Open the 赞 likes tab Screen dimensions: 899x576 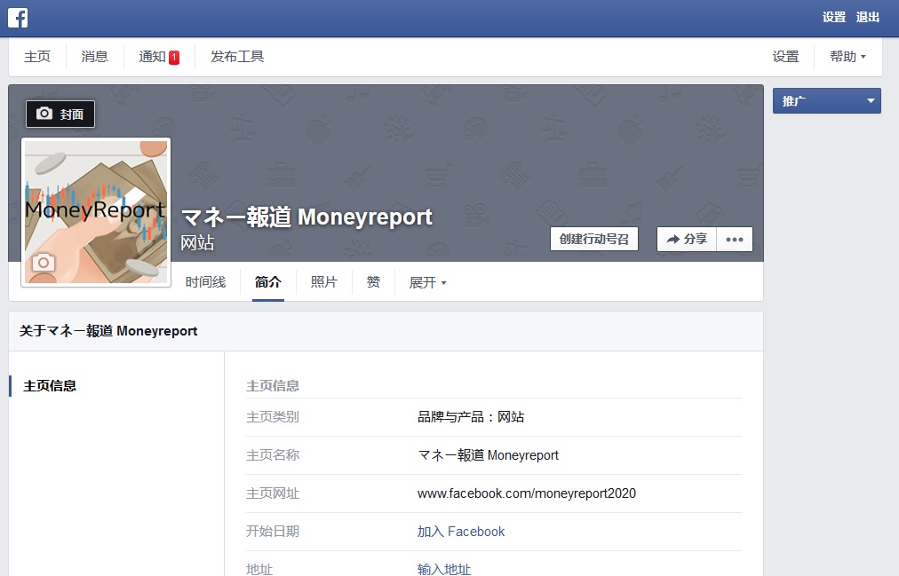(x=373, y=282)
